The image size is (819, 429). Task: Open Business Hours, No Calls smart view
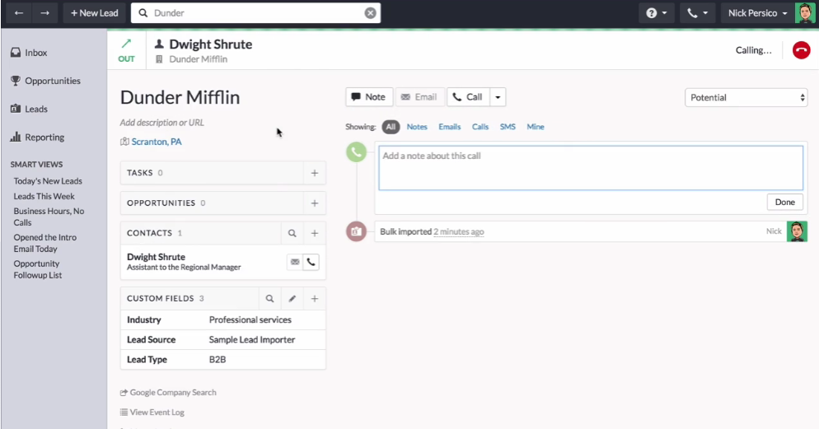click(49, 217)
